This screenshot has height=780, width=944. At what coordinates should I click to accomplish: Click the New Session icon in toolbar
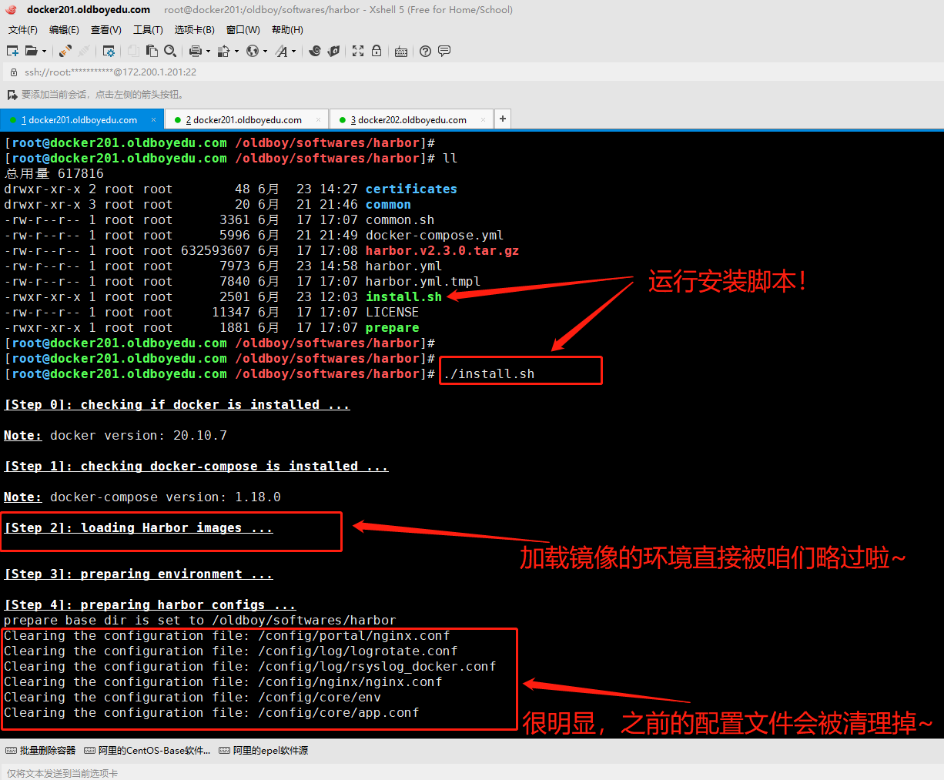tap(12, 51)
